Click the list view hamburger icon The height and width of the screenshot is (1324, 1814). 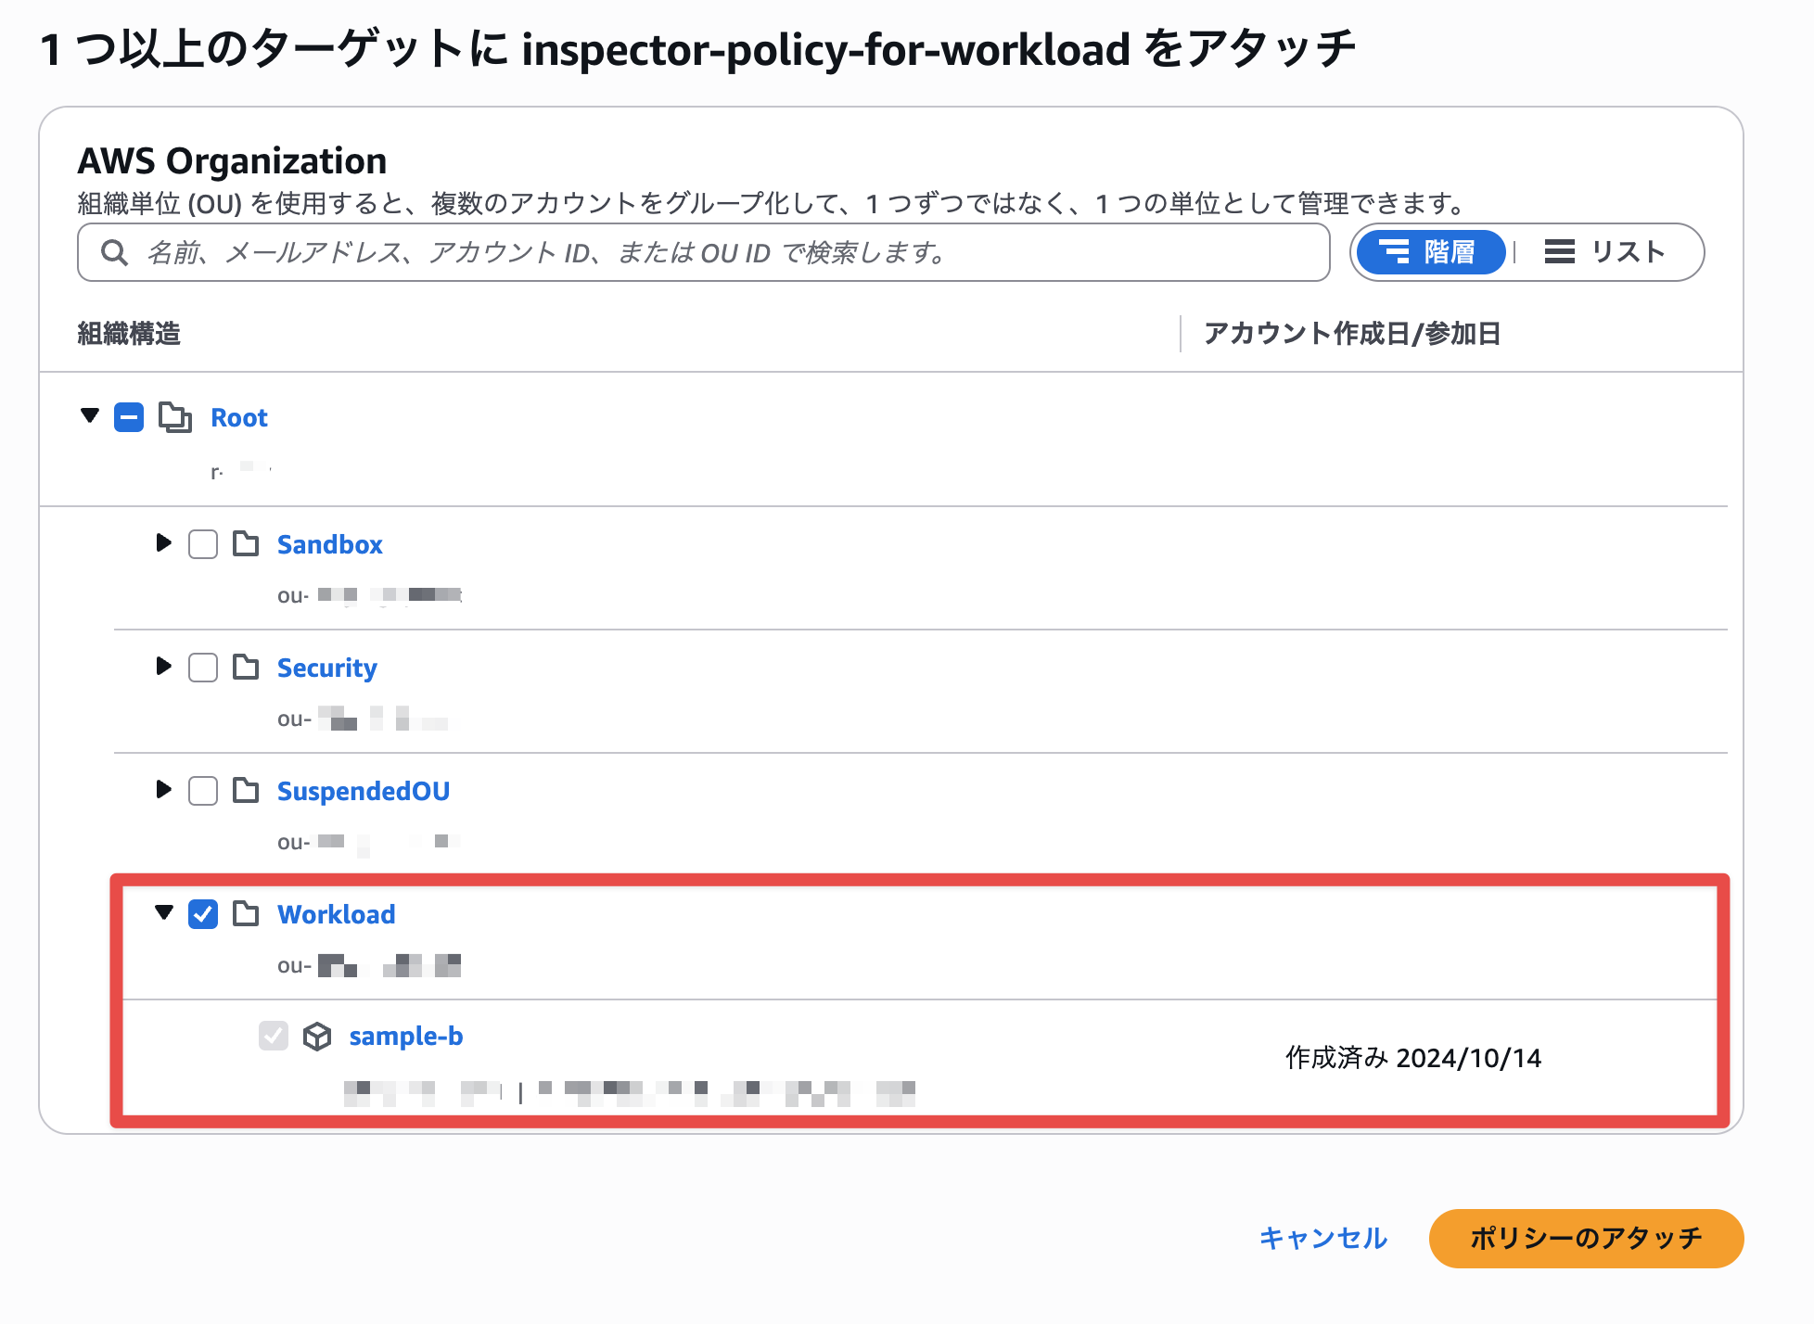point(1559,251)
